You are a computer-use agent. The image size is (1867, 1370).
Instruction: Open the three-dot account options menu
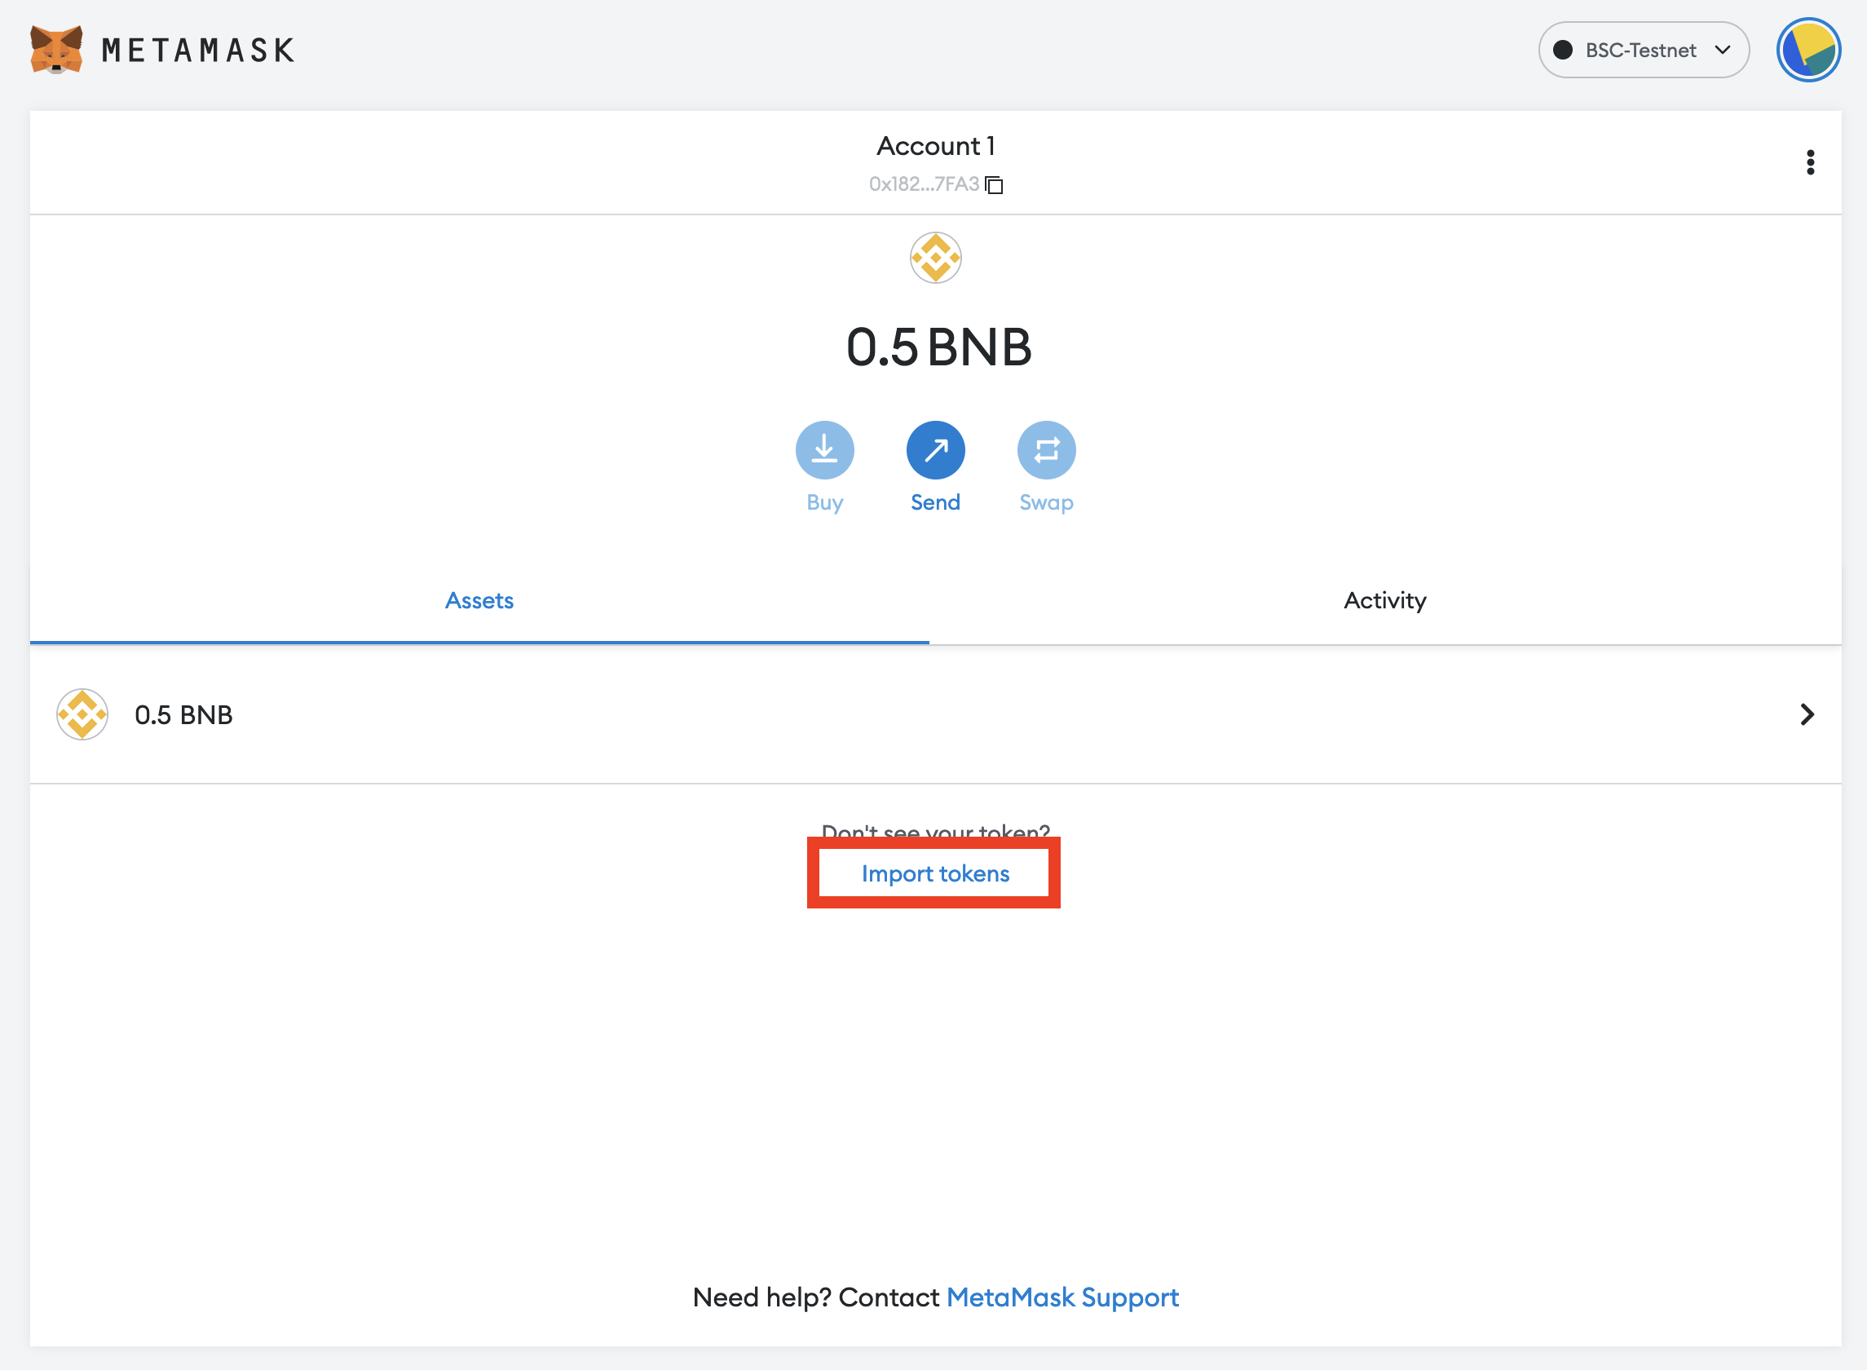[1810, 162]
